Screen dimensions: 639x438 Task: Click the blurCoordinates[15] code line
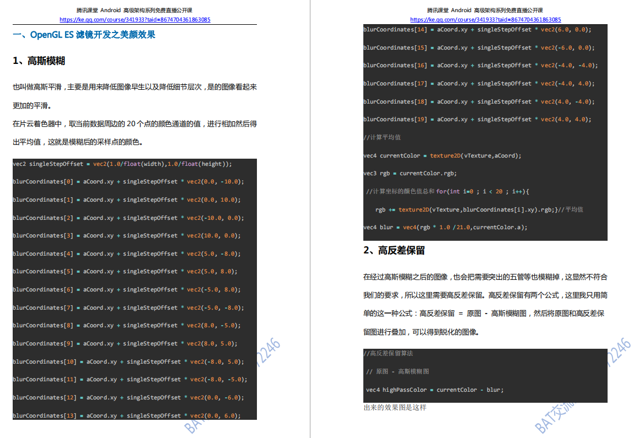pyautogui.click(x=479, y=47)
